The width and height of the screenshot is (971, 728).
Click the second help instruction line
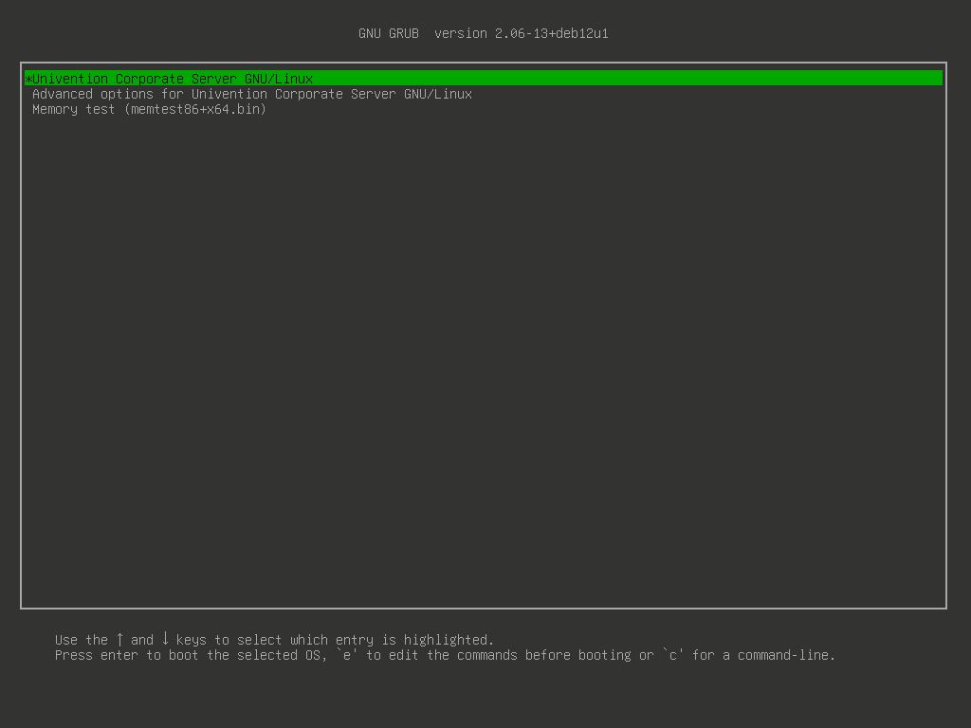446,654
